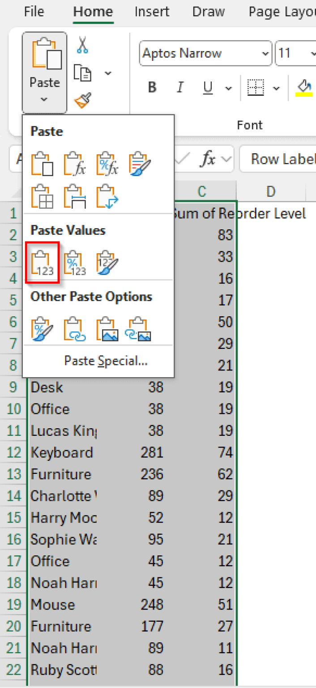
Task: Toggle italic formatting
Action: click(x=179, y=88)
